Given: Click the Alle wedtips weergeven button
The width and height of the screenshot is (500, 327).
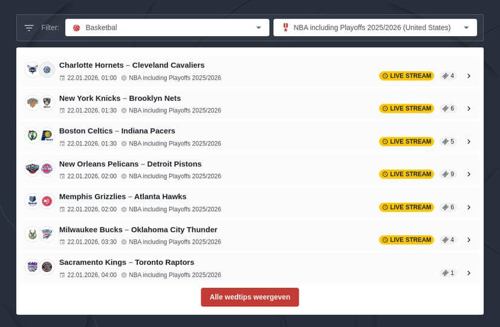Looking at the screenshot, I should click(x=250, y=297).
